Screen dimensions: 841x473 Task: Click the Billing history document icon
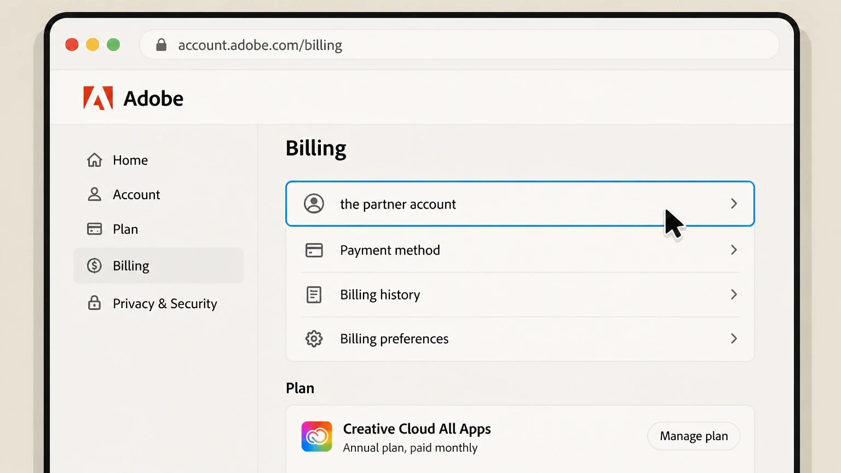pos(314,295)
